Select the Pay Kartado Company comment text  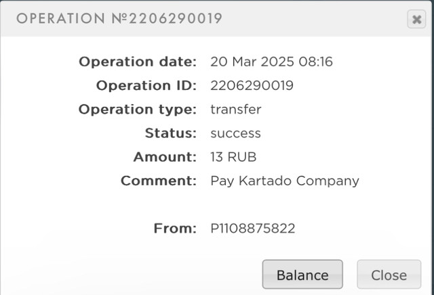285,181
